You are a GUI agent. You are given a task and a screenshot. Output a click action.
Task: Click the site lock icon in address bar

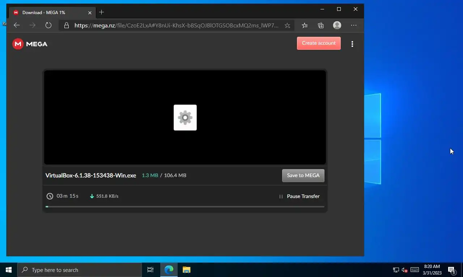[x=66, y=26]
